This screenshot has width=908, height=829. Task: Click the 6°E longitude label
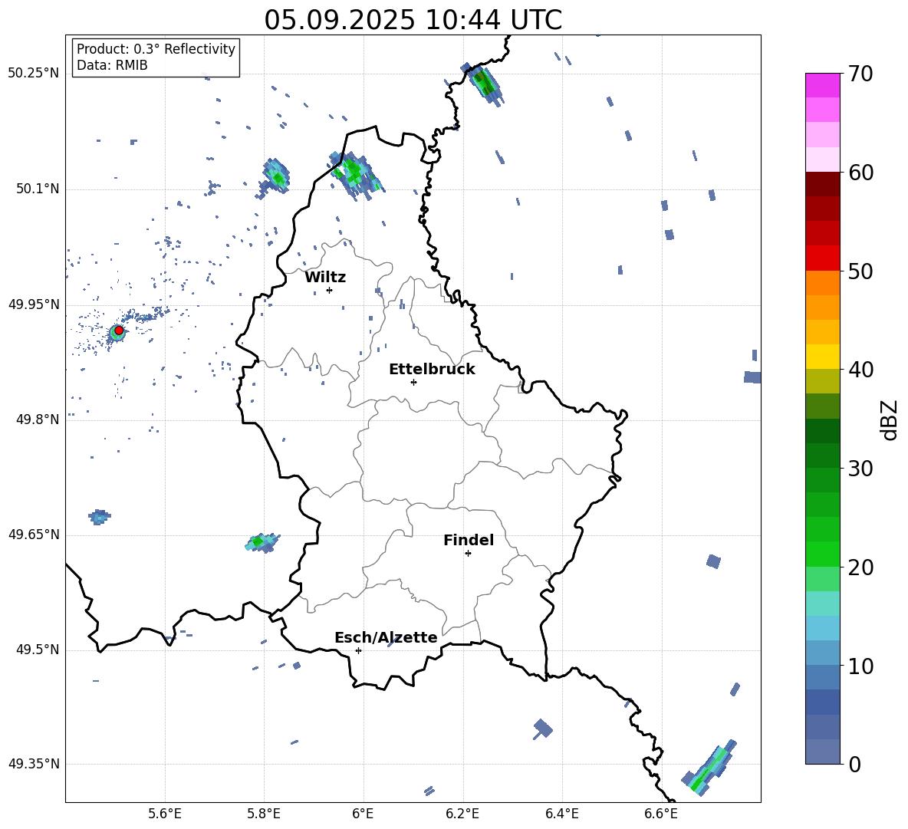click(363, 814)
